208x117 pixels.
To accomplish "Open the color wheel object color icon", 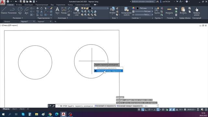I will coord(133,8).
